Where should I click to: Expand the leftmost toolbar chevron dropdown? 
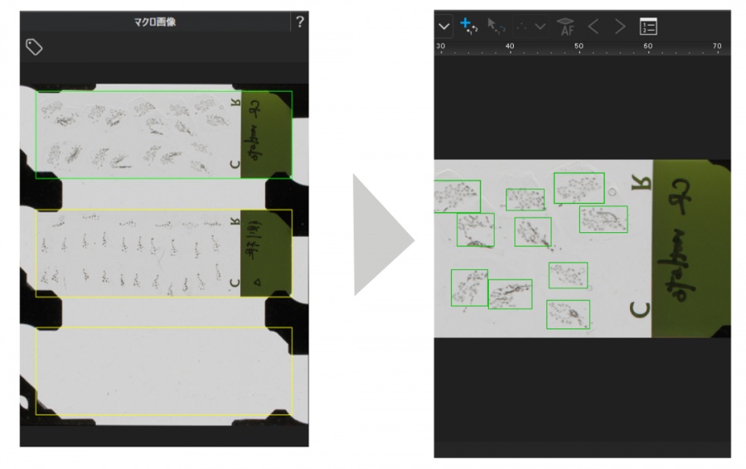click(444, 27)
